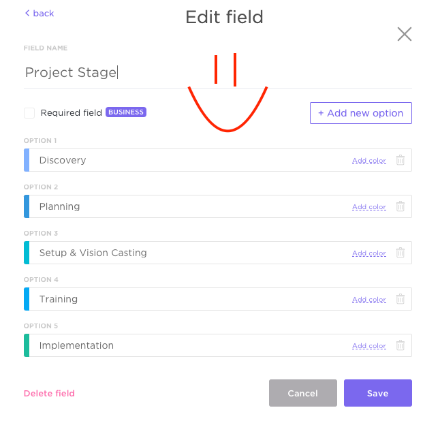Delete the Implementation option with trash icon
440x440 pixels.
tap(400, 345)
